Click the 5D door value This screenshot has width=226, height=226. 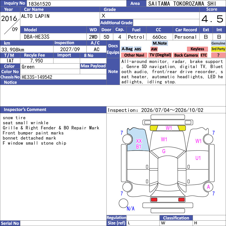click(107, 37)
